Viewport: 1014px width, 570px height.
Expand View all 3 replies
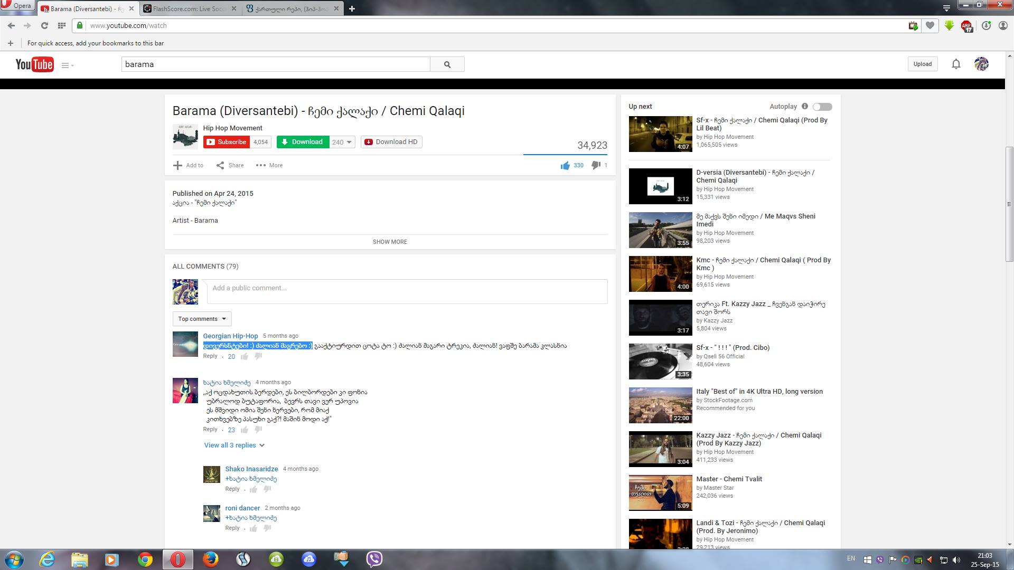234,445
